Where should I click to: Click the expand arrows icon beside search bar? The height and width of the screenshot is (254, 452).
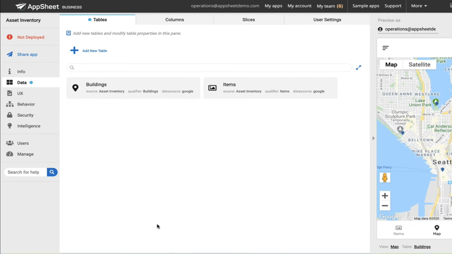[358, 68]
